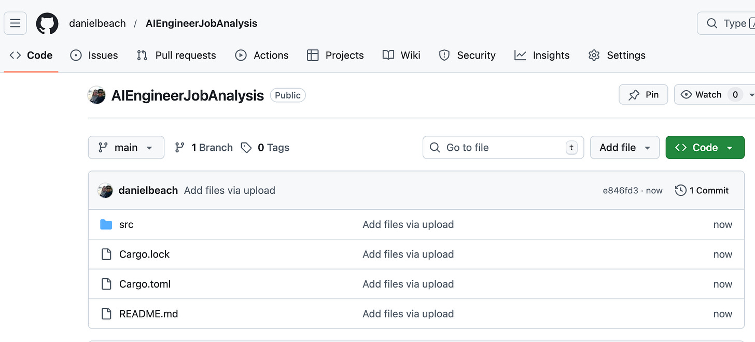The height and width of the screenshot is (342, 755).
Task: Click the Cargo.lock file icon
Action: 106,254
